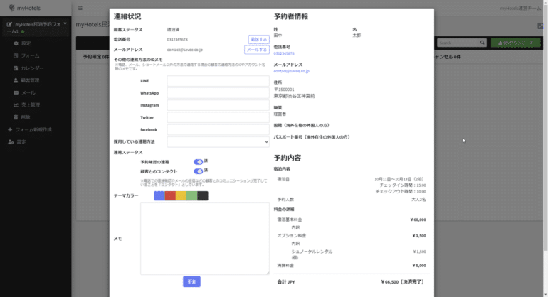Click the 宿泊済 customer status value
Screen dimensions: 548x297
click(174, 30)
